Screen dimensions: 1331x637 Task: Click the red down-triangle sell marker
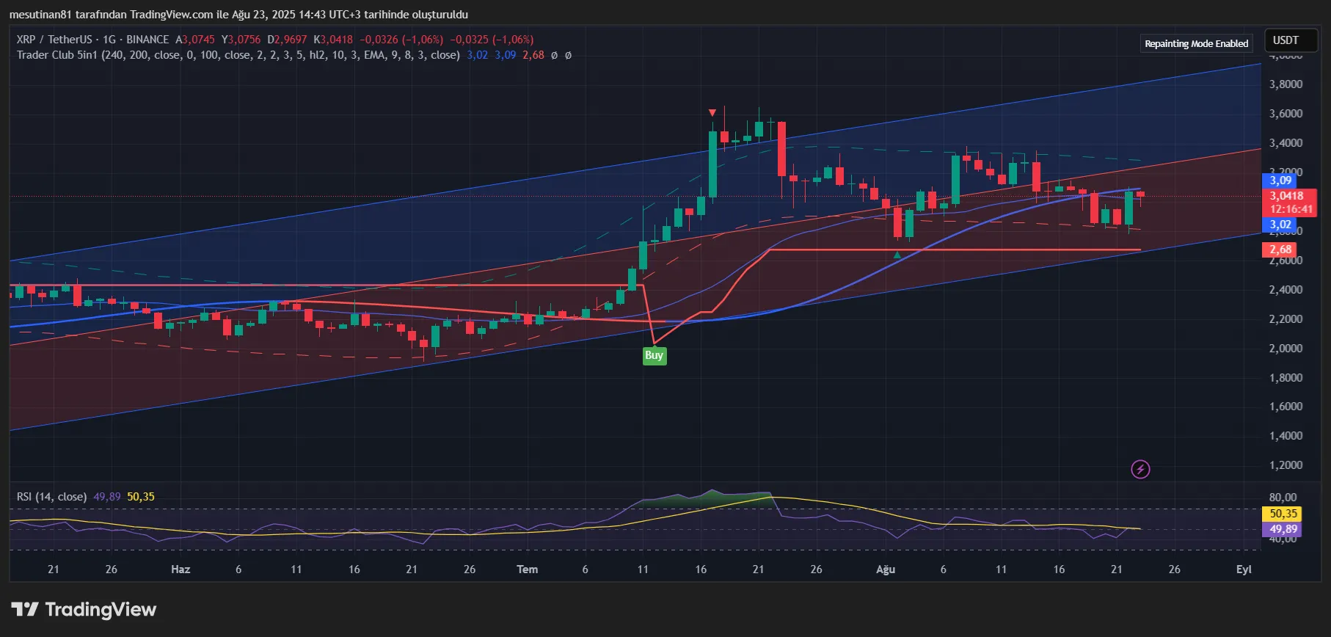712,112
